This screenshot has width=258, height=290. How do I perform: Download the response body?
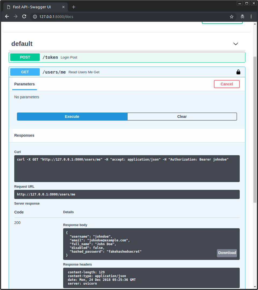tap(227, 253)
